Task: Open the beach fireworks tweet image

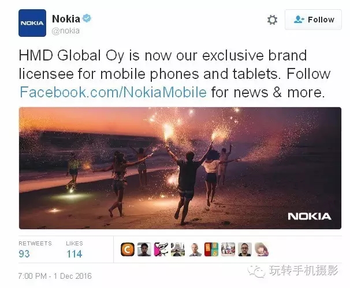Action: click(180, 168)
